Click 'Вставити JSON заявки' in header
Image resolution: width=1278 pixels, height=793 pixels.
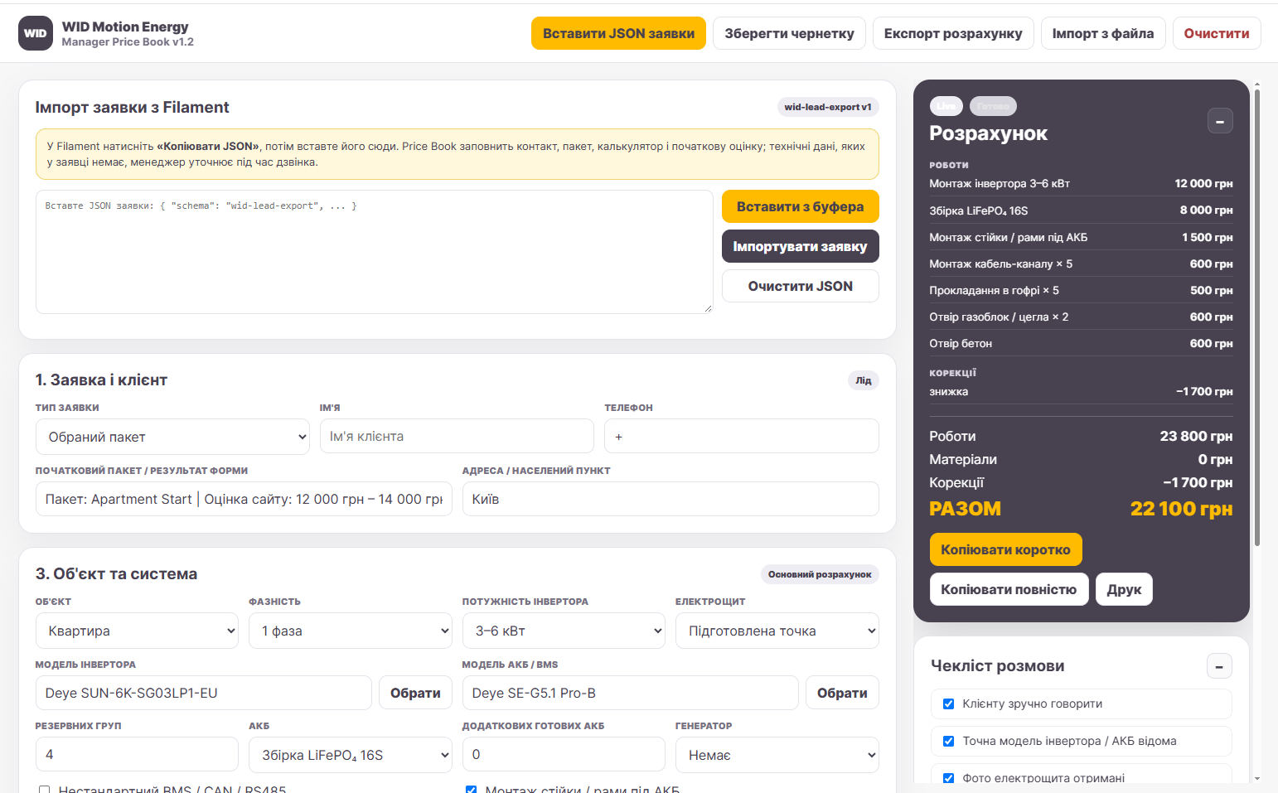619,33
